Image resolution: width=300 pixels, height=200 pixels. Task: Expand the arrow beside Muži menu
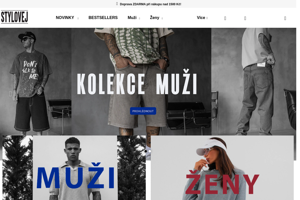coord(139,18)
